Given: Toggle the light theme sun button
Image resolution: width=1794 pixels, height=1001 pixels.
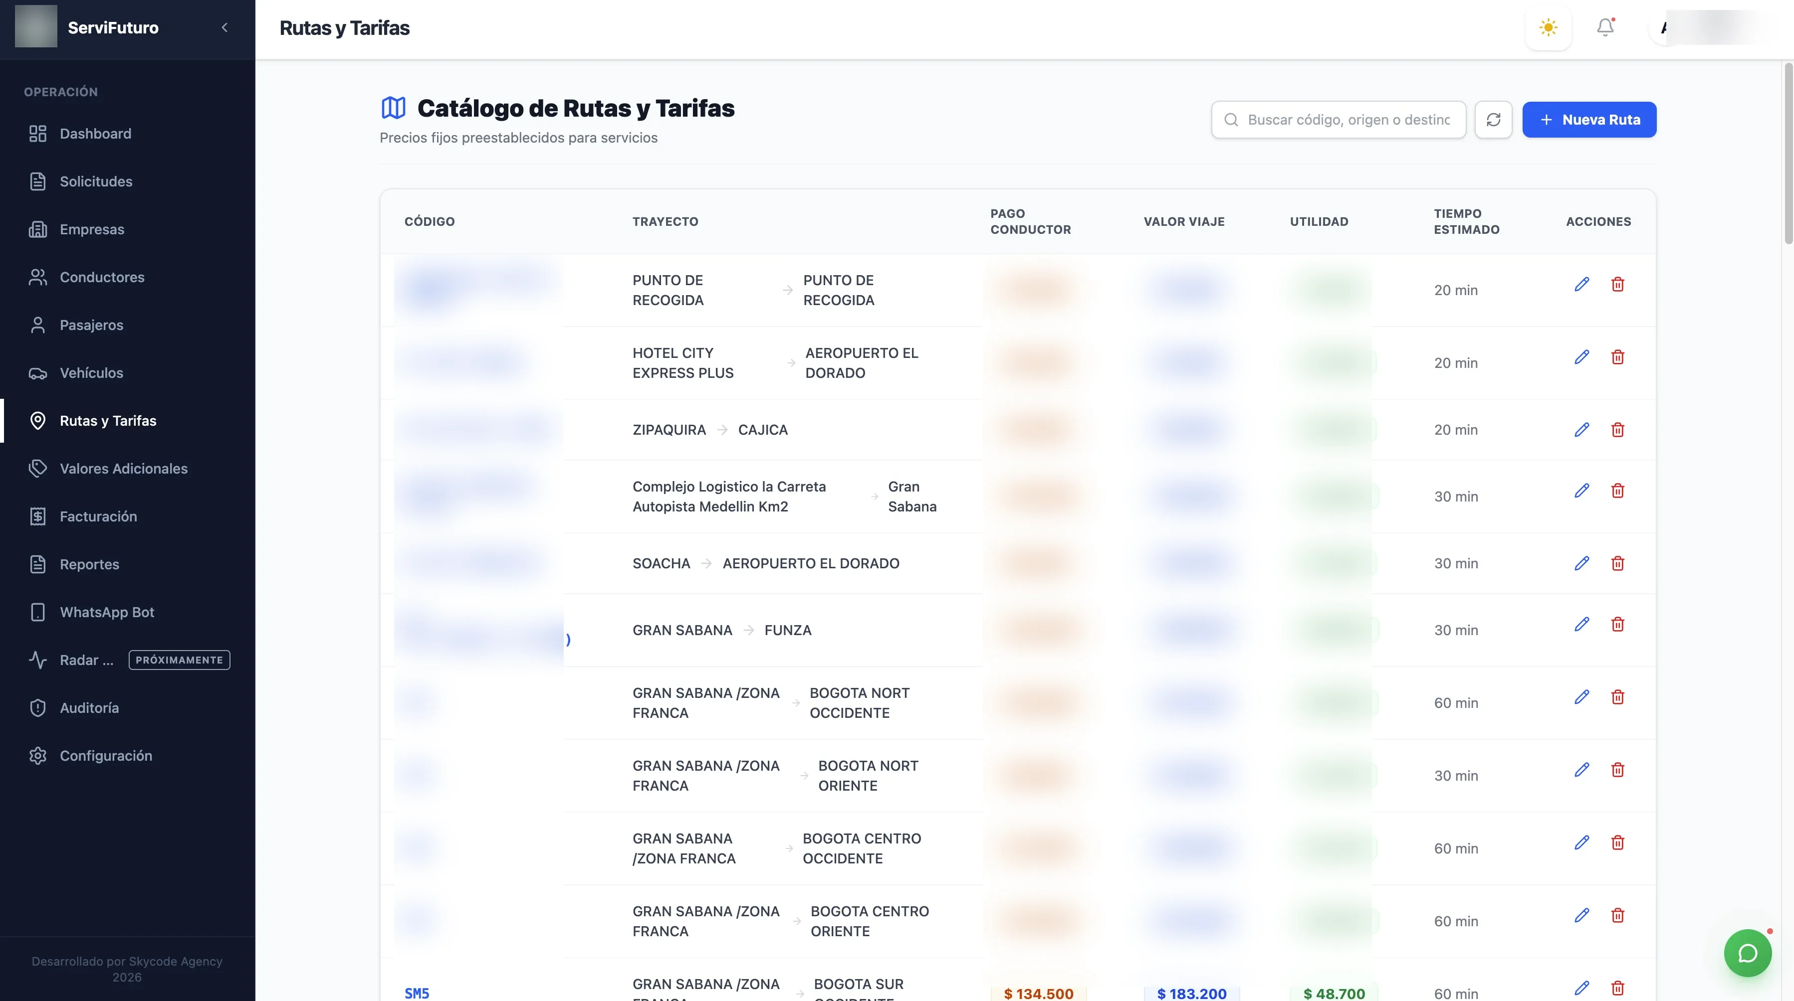Looking at the screenshot, I should [x=1548, y=28].
